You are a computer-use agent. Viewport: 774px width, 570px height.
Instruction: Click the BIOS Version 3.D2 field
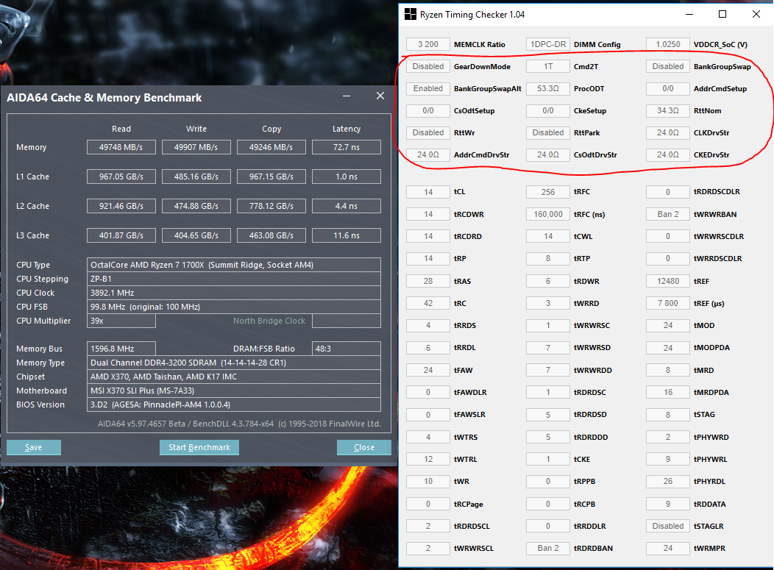(x=234, y=405)
